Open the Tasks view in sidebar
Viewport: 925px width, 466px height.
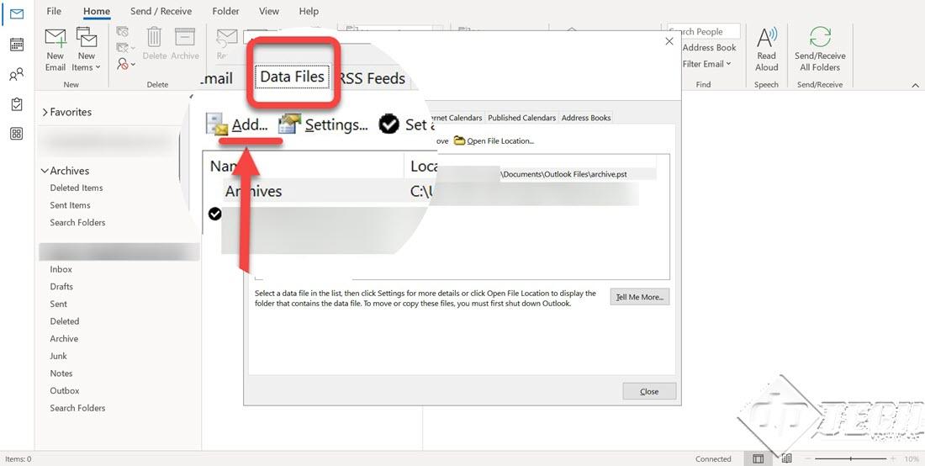[x=16, y=104]
